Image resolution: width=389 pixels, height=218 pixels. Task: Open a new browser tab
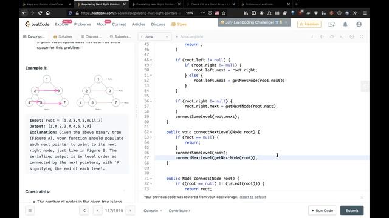pyautogui.click(x=297, y=4)
